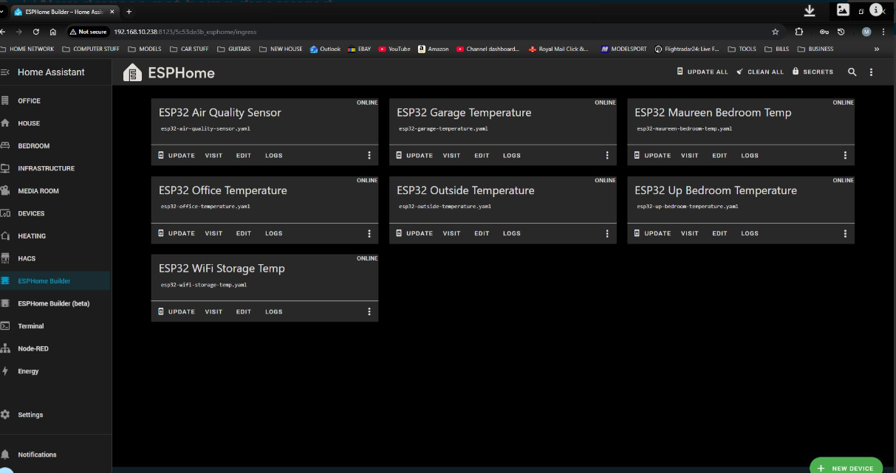
Task: Click the browser address bar URL
Action: [x=185, y=32]
